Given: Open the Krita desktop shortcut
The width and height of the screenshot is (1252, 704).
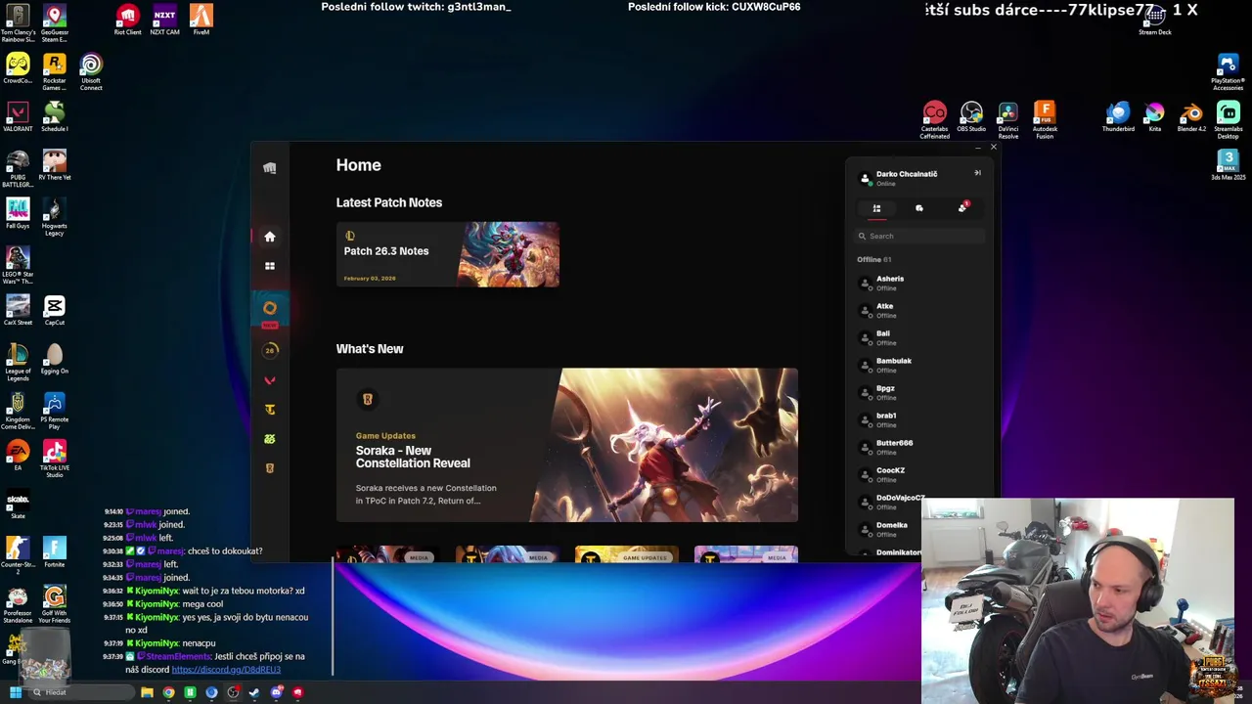Looking at the screenshot, I should coord(1154,117).
